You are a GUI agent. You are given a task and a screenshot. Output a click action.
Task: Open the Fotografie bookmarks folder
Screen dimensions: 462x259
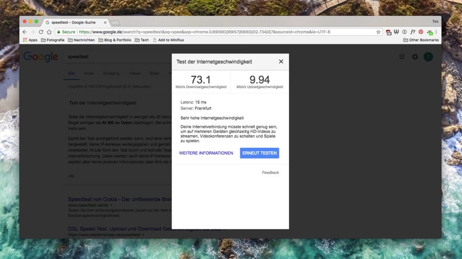[x=53, y=40]
